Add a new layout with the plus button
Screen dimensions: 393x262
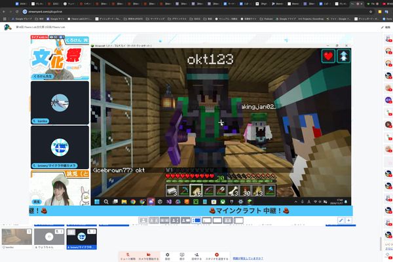click(x=348, y=220)
